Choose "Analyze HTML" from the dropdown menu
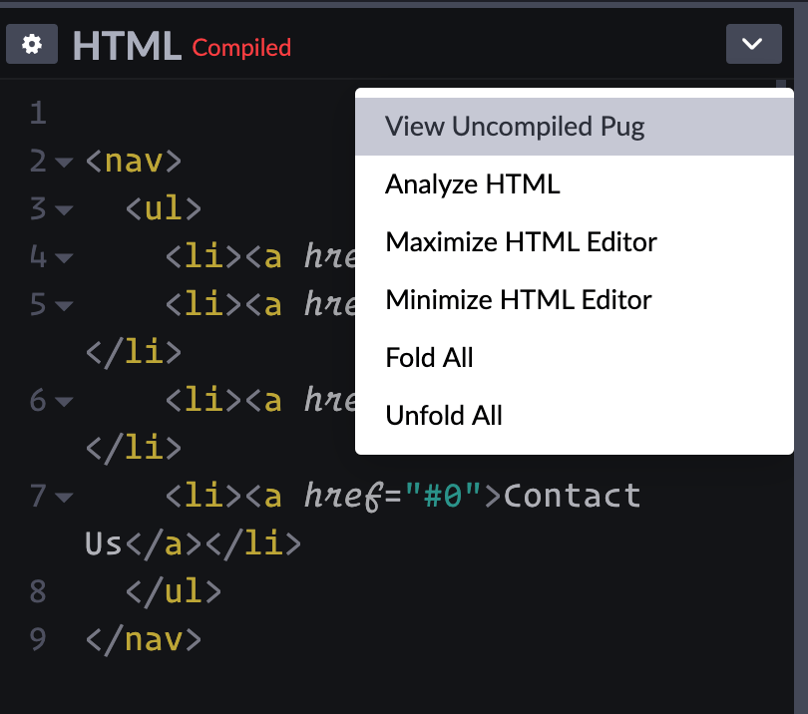The height and width of the screenshot is (714, 808). 473,183
